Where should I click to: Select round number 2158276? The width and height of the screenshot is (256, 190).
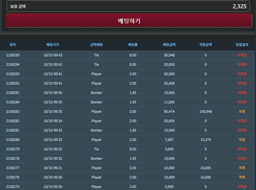click(x=13, y=177)
